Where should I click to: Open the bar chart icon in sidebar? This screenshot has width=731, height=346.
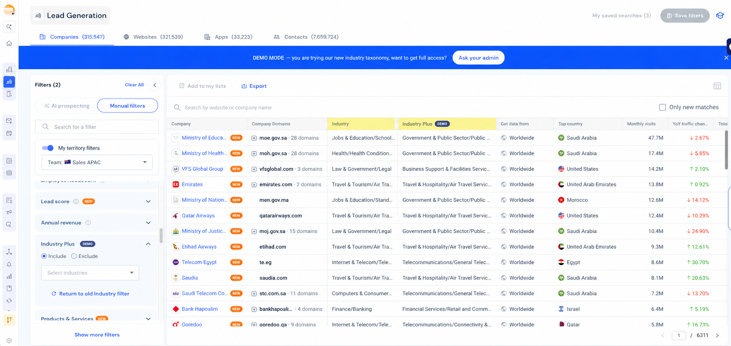tap(9, 276)
